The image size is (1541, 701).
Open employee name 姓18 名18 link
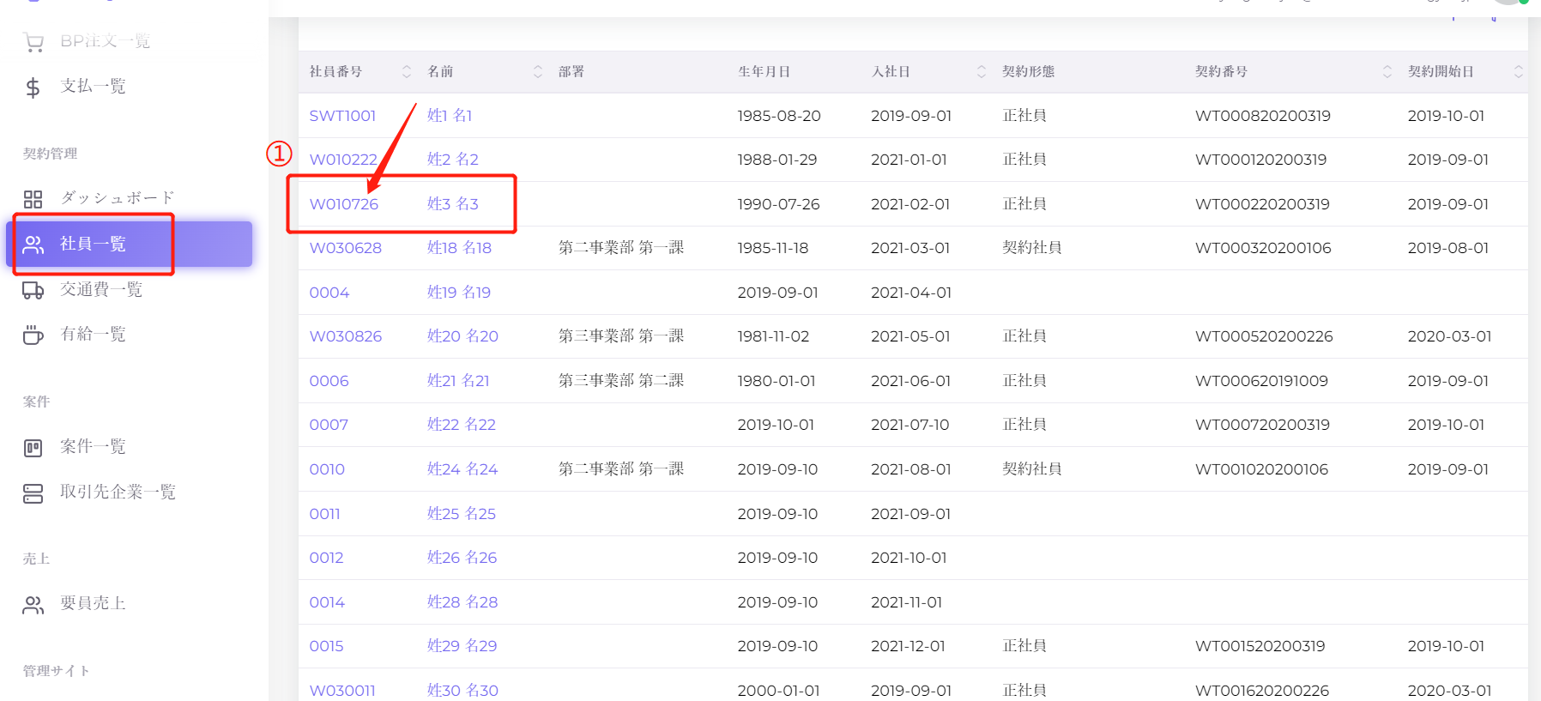pyautogui.click(x=459, y=248)
